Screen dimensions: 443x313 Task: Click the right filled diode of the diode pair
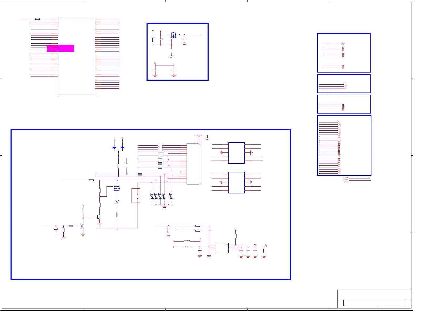122,148
